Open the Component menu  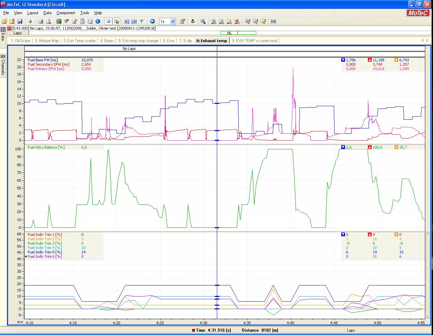coord(66,13)
